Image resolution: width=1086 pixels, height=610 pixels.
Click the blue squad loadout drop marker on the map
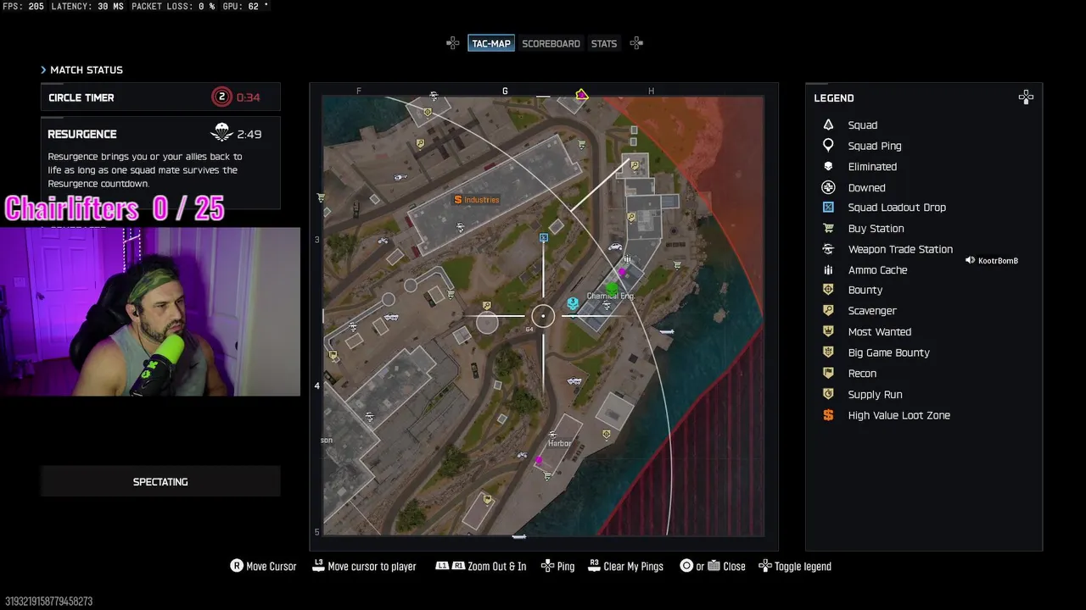544,238
